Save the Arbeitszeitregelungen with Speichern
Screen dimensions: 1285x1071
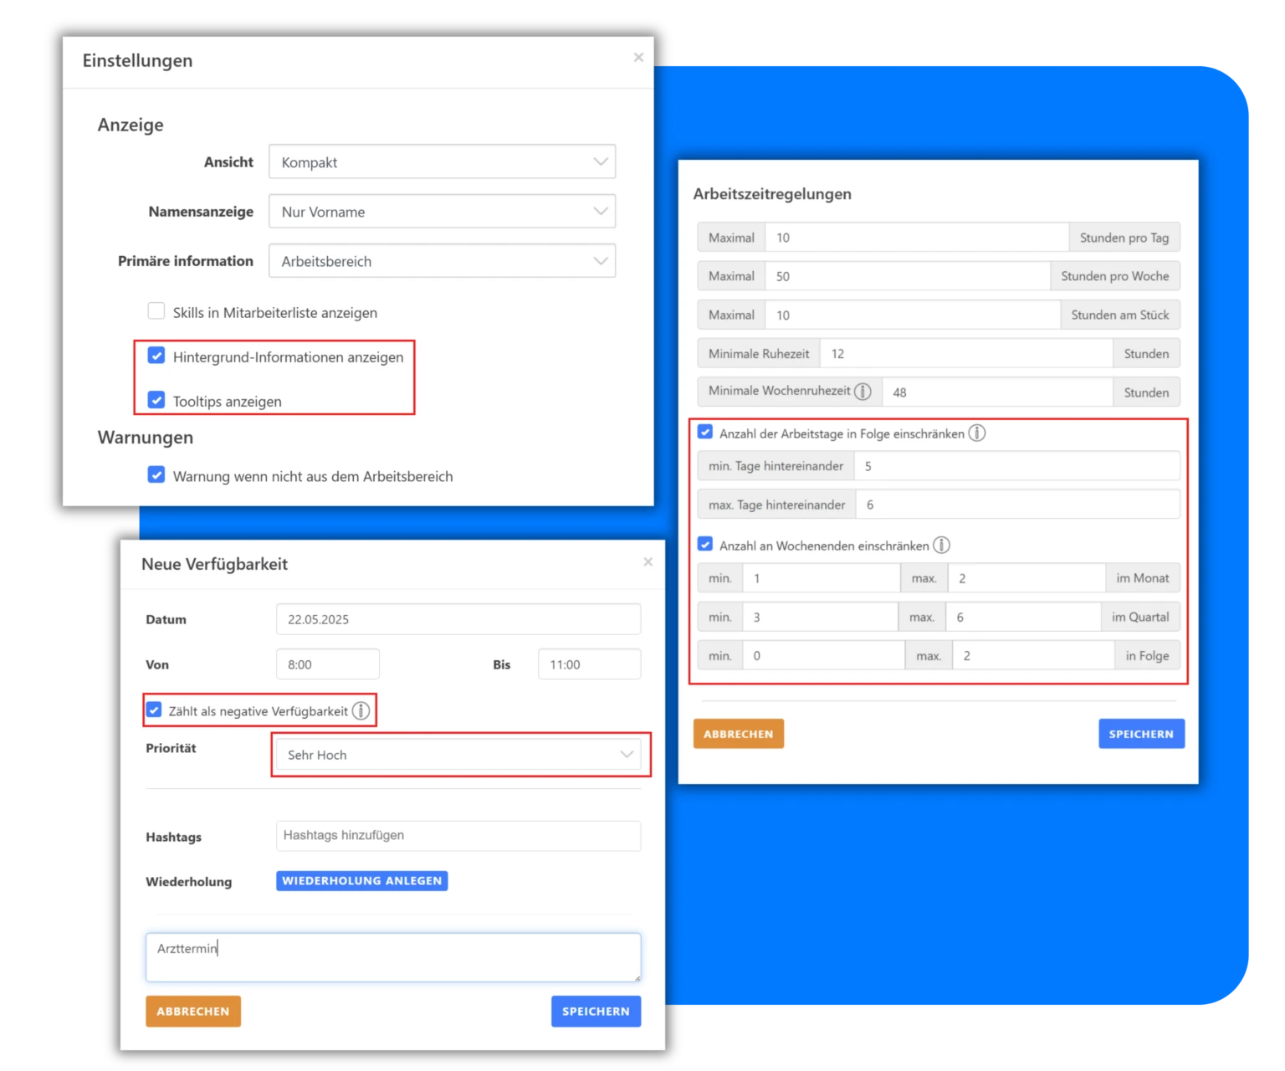point(1141,734)
